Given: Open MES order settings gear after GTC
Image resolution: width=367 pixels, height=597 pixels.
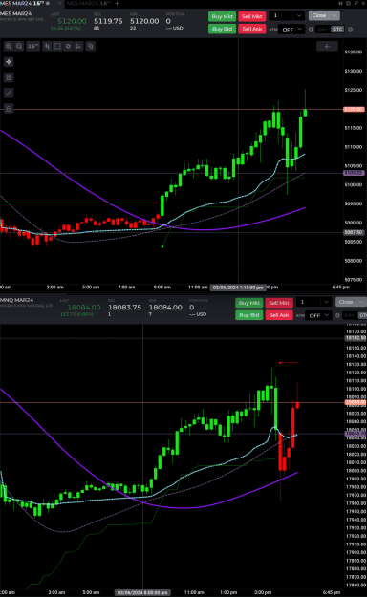Looking at the screenshot, I should pos(351,30).
